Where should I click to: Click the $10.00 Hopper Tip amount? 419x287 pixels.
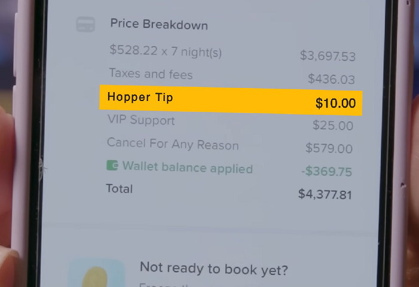point(335,103)
